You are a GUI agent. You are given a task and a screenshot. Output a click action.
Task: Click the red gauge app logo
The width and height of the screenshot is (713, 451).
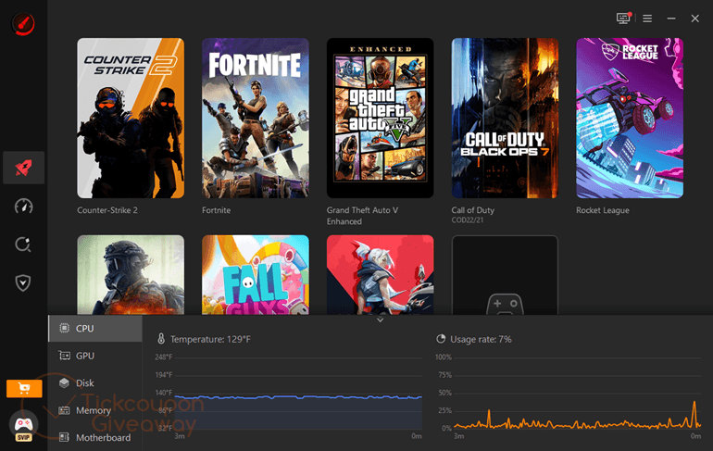point(23,24)
